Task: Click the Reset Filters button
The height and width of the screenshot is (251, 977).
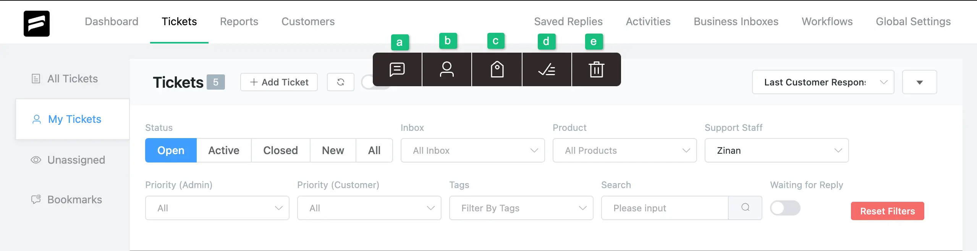Action: pyautogui.click(x=887, y=211)
